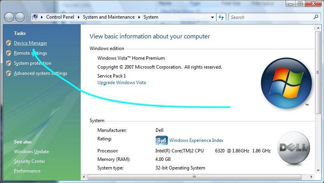Click the magnifier search icon
The height and width of the screenshot is (183, 324).
pyautogui.click(x=316, y=17)
